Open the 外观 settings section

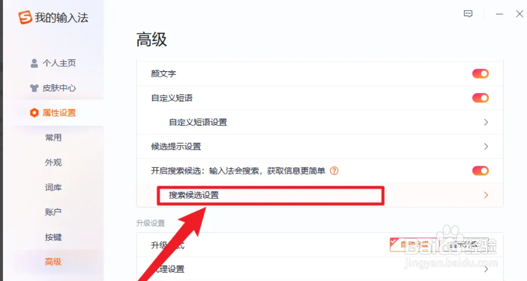[54, 162]
